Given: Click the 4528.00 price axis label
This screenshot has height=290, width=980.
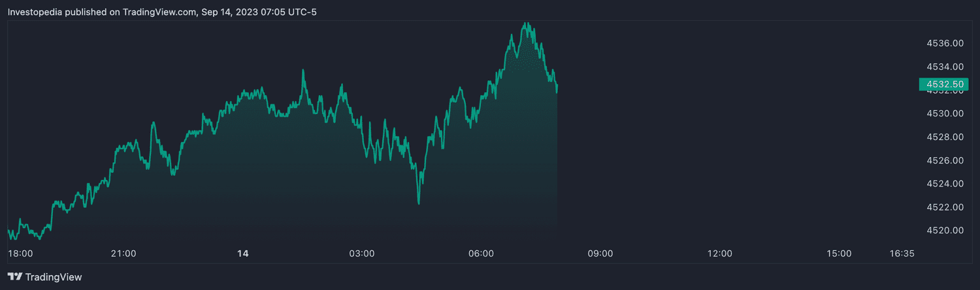Looking at the screenshot, I should (945, 137).
